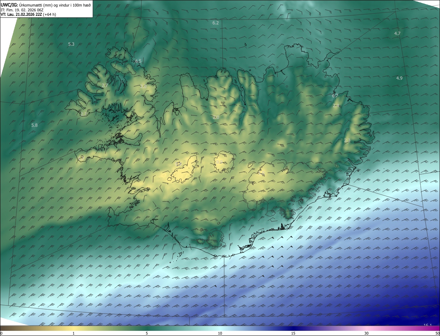Click the 4.7 value label on the map

coord(397,33)
